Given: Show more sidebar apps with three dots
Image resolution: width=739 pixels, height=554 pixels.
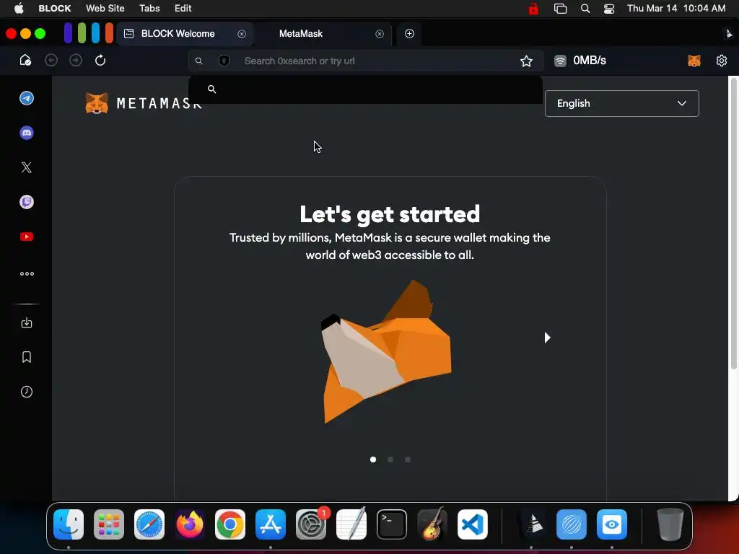Looking at the screenshot, I should tap(27, 273).
